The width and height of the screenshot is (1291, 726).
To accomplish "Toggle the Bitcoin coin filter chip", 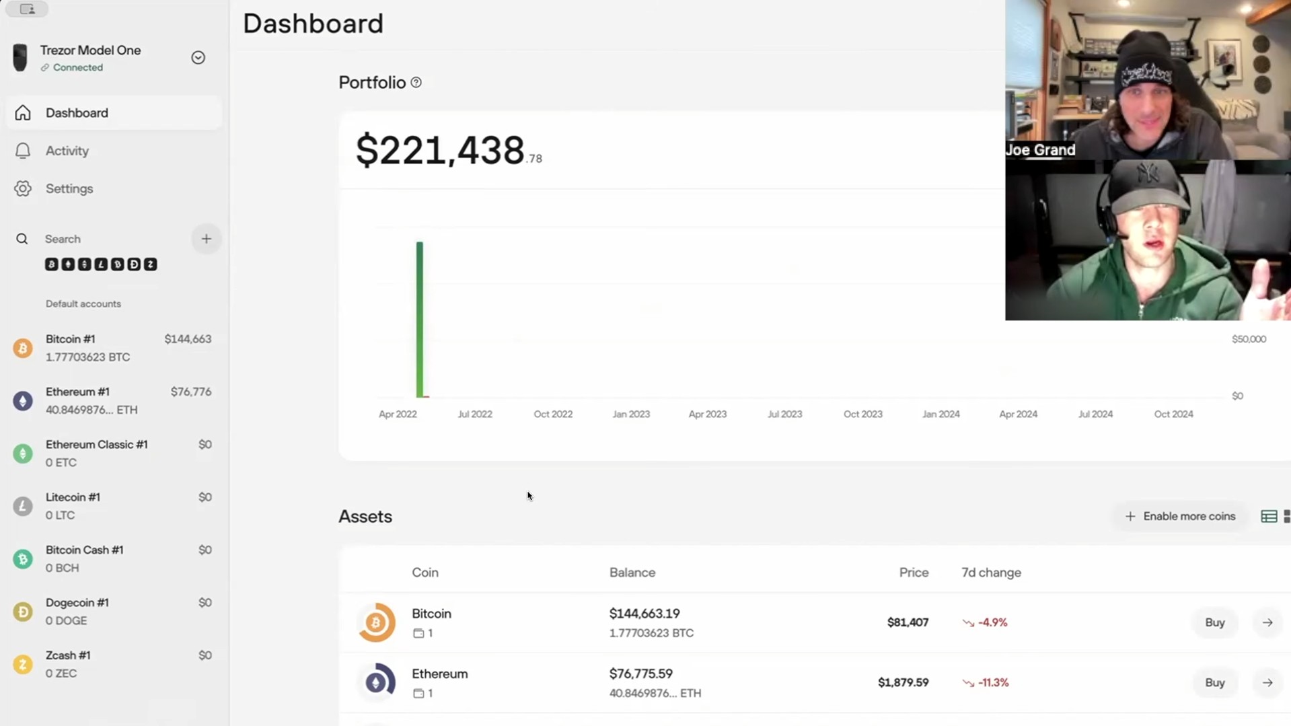I will [52, 264].
